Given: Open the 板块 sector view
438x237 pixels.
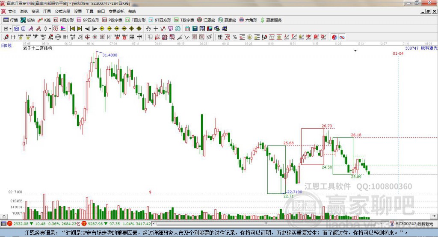Looking at the screenshot, I should click(x=28, y=20).
